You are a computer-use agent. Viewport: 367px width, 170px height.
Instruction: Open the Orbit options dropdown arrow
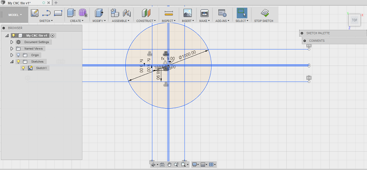pyautogui.click(x=157, y=165)
